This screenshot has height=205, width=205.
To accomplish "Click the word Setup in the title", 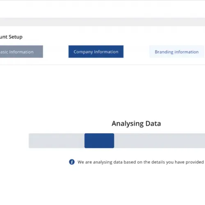I will (x=16, y=37).
